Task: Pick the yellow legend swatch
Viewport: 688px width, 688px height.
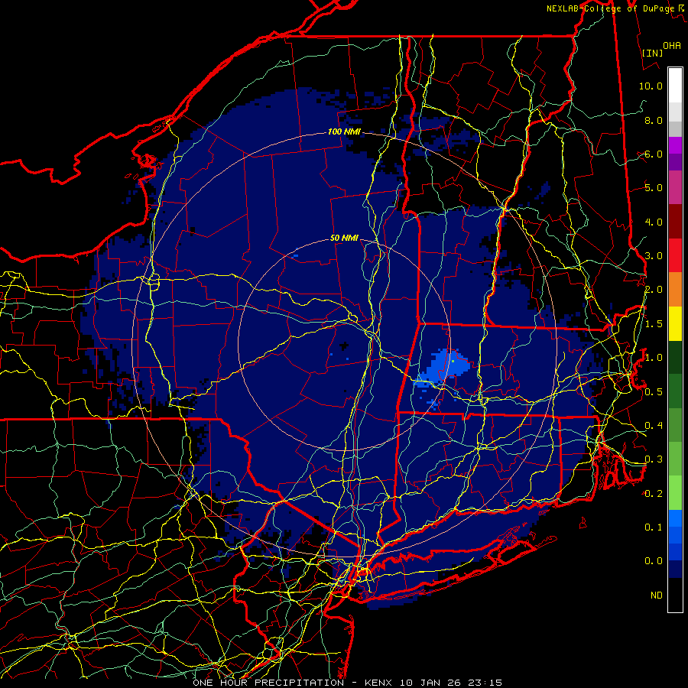Action: click(x=675, y=323)
